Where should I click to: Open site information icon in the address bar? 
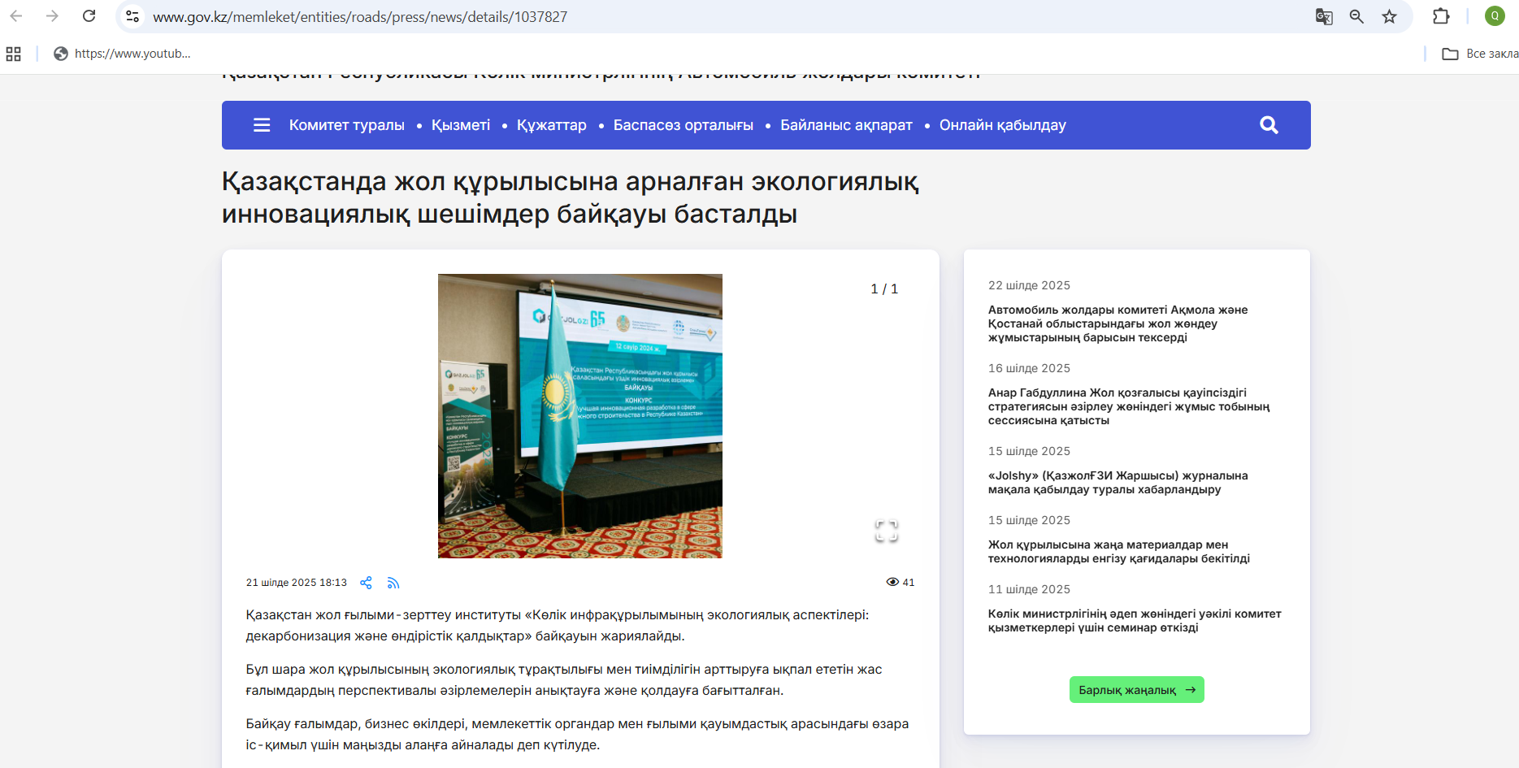[132, 16]
